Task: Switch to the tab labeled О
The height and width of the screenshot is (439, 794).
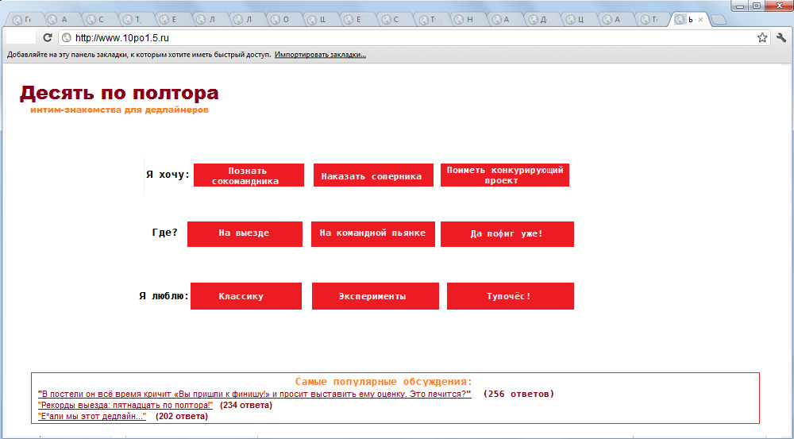Action: (284, 20)
